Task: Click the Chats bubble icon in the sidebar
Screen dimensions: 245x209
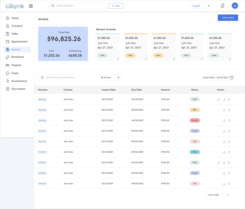Action: point(8,73)
